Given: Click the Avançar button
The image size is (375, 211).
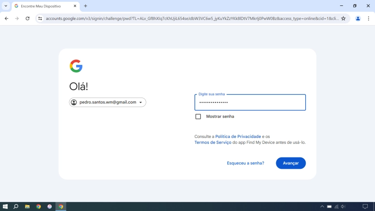Looking at the screenshot, I should tap(291, 163).
